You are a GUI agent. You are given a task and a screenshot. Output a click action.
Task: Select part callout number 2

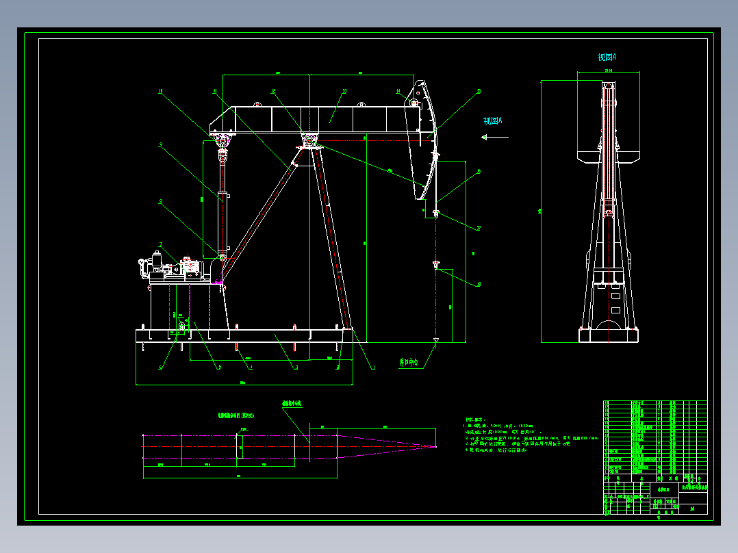(x=338, y=368)
